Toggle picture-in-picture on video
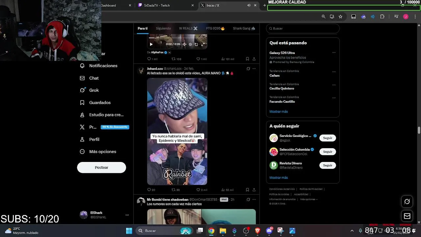Image resolution: width=421 pixels, height=237 pixels. [x=196, y=44]
